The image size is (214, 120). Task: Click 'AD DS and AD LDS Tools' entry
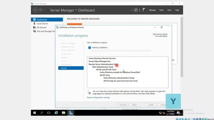(x=106, y=70)
